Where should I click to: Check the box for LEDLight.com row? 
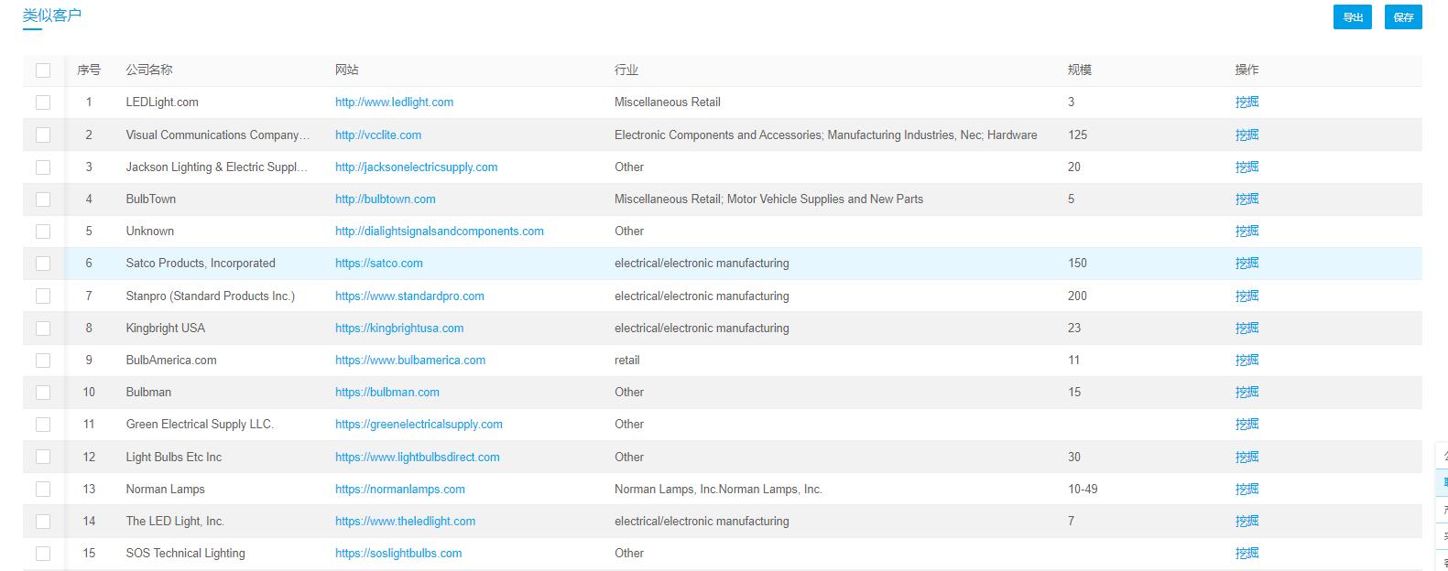[x=43, y=102]
